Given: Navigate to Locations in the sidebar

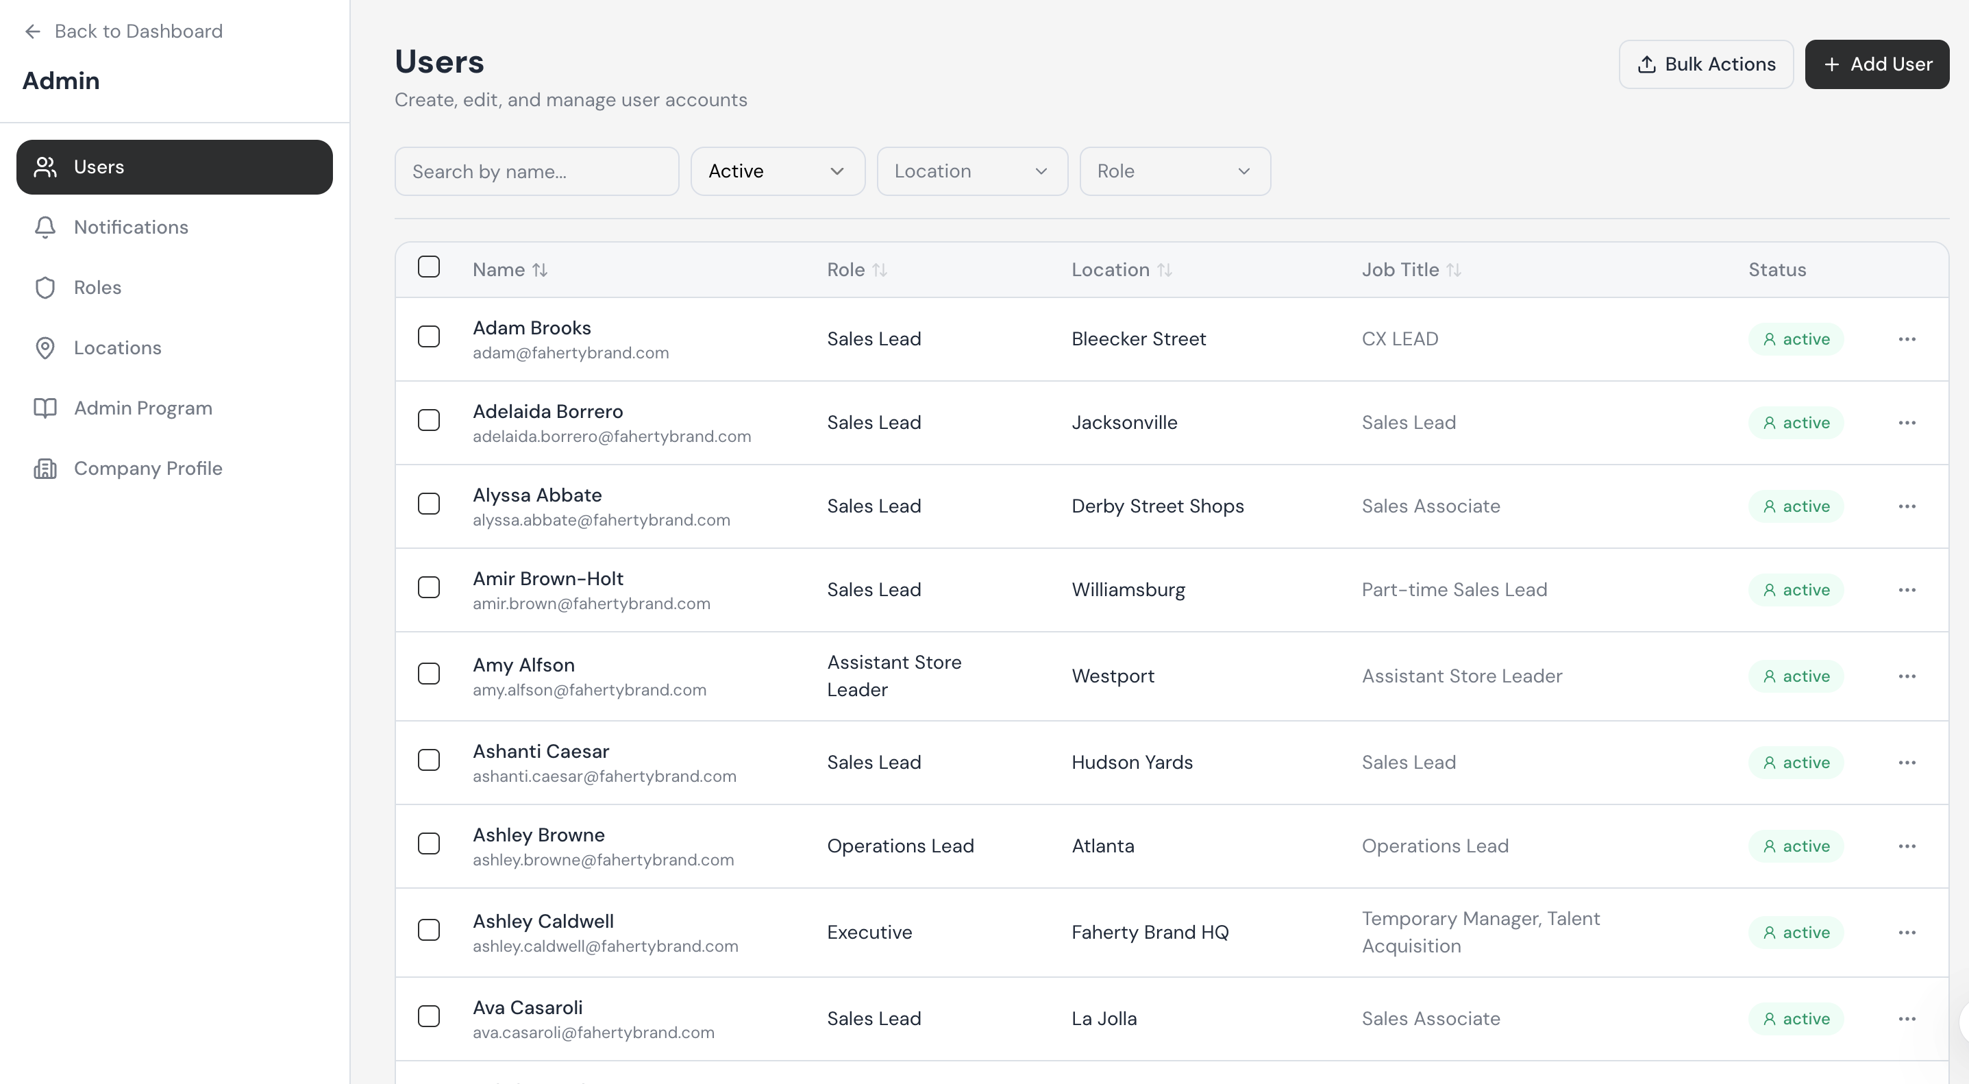Looking at the screenshot, I should click(174, 348).
